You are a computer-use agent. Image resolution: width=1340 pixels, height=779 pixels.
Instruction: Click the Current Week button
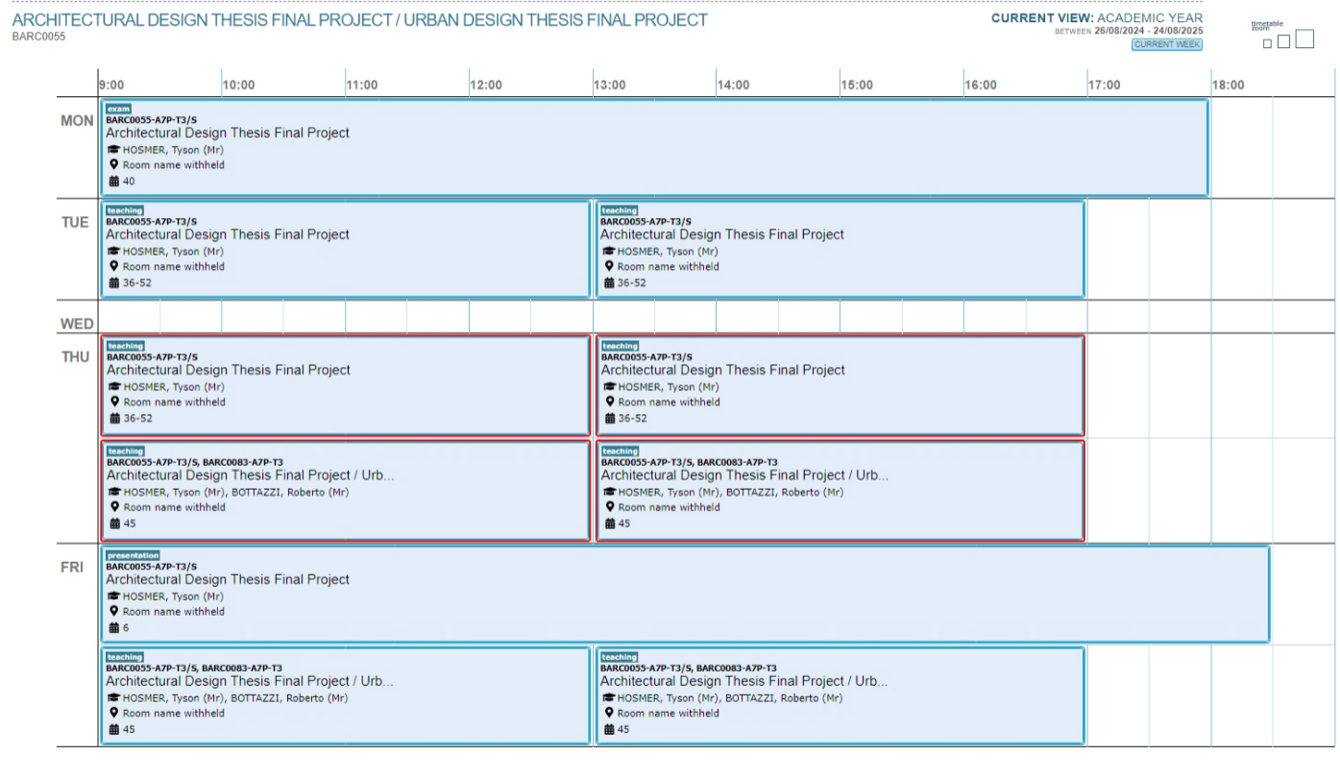[1166, 44]
